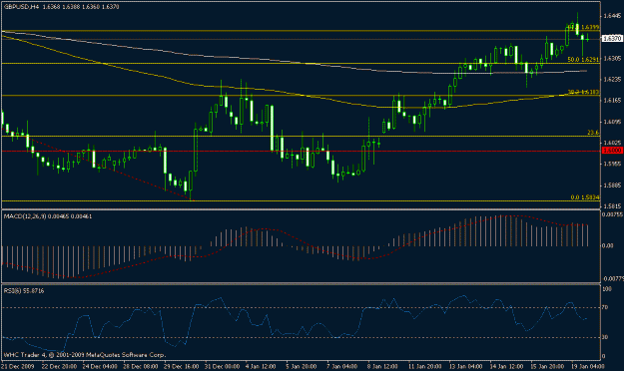Click the MACD zero level label 0.00

click(x=608, y=245)
